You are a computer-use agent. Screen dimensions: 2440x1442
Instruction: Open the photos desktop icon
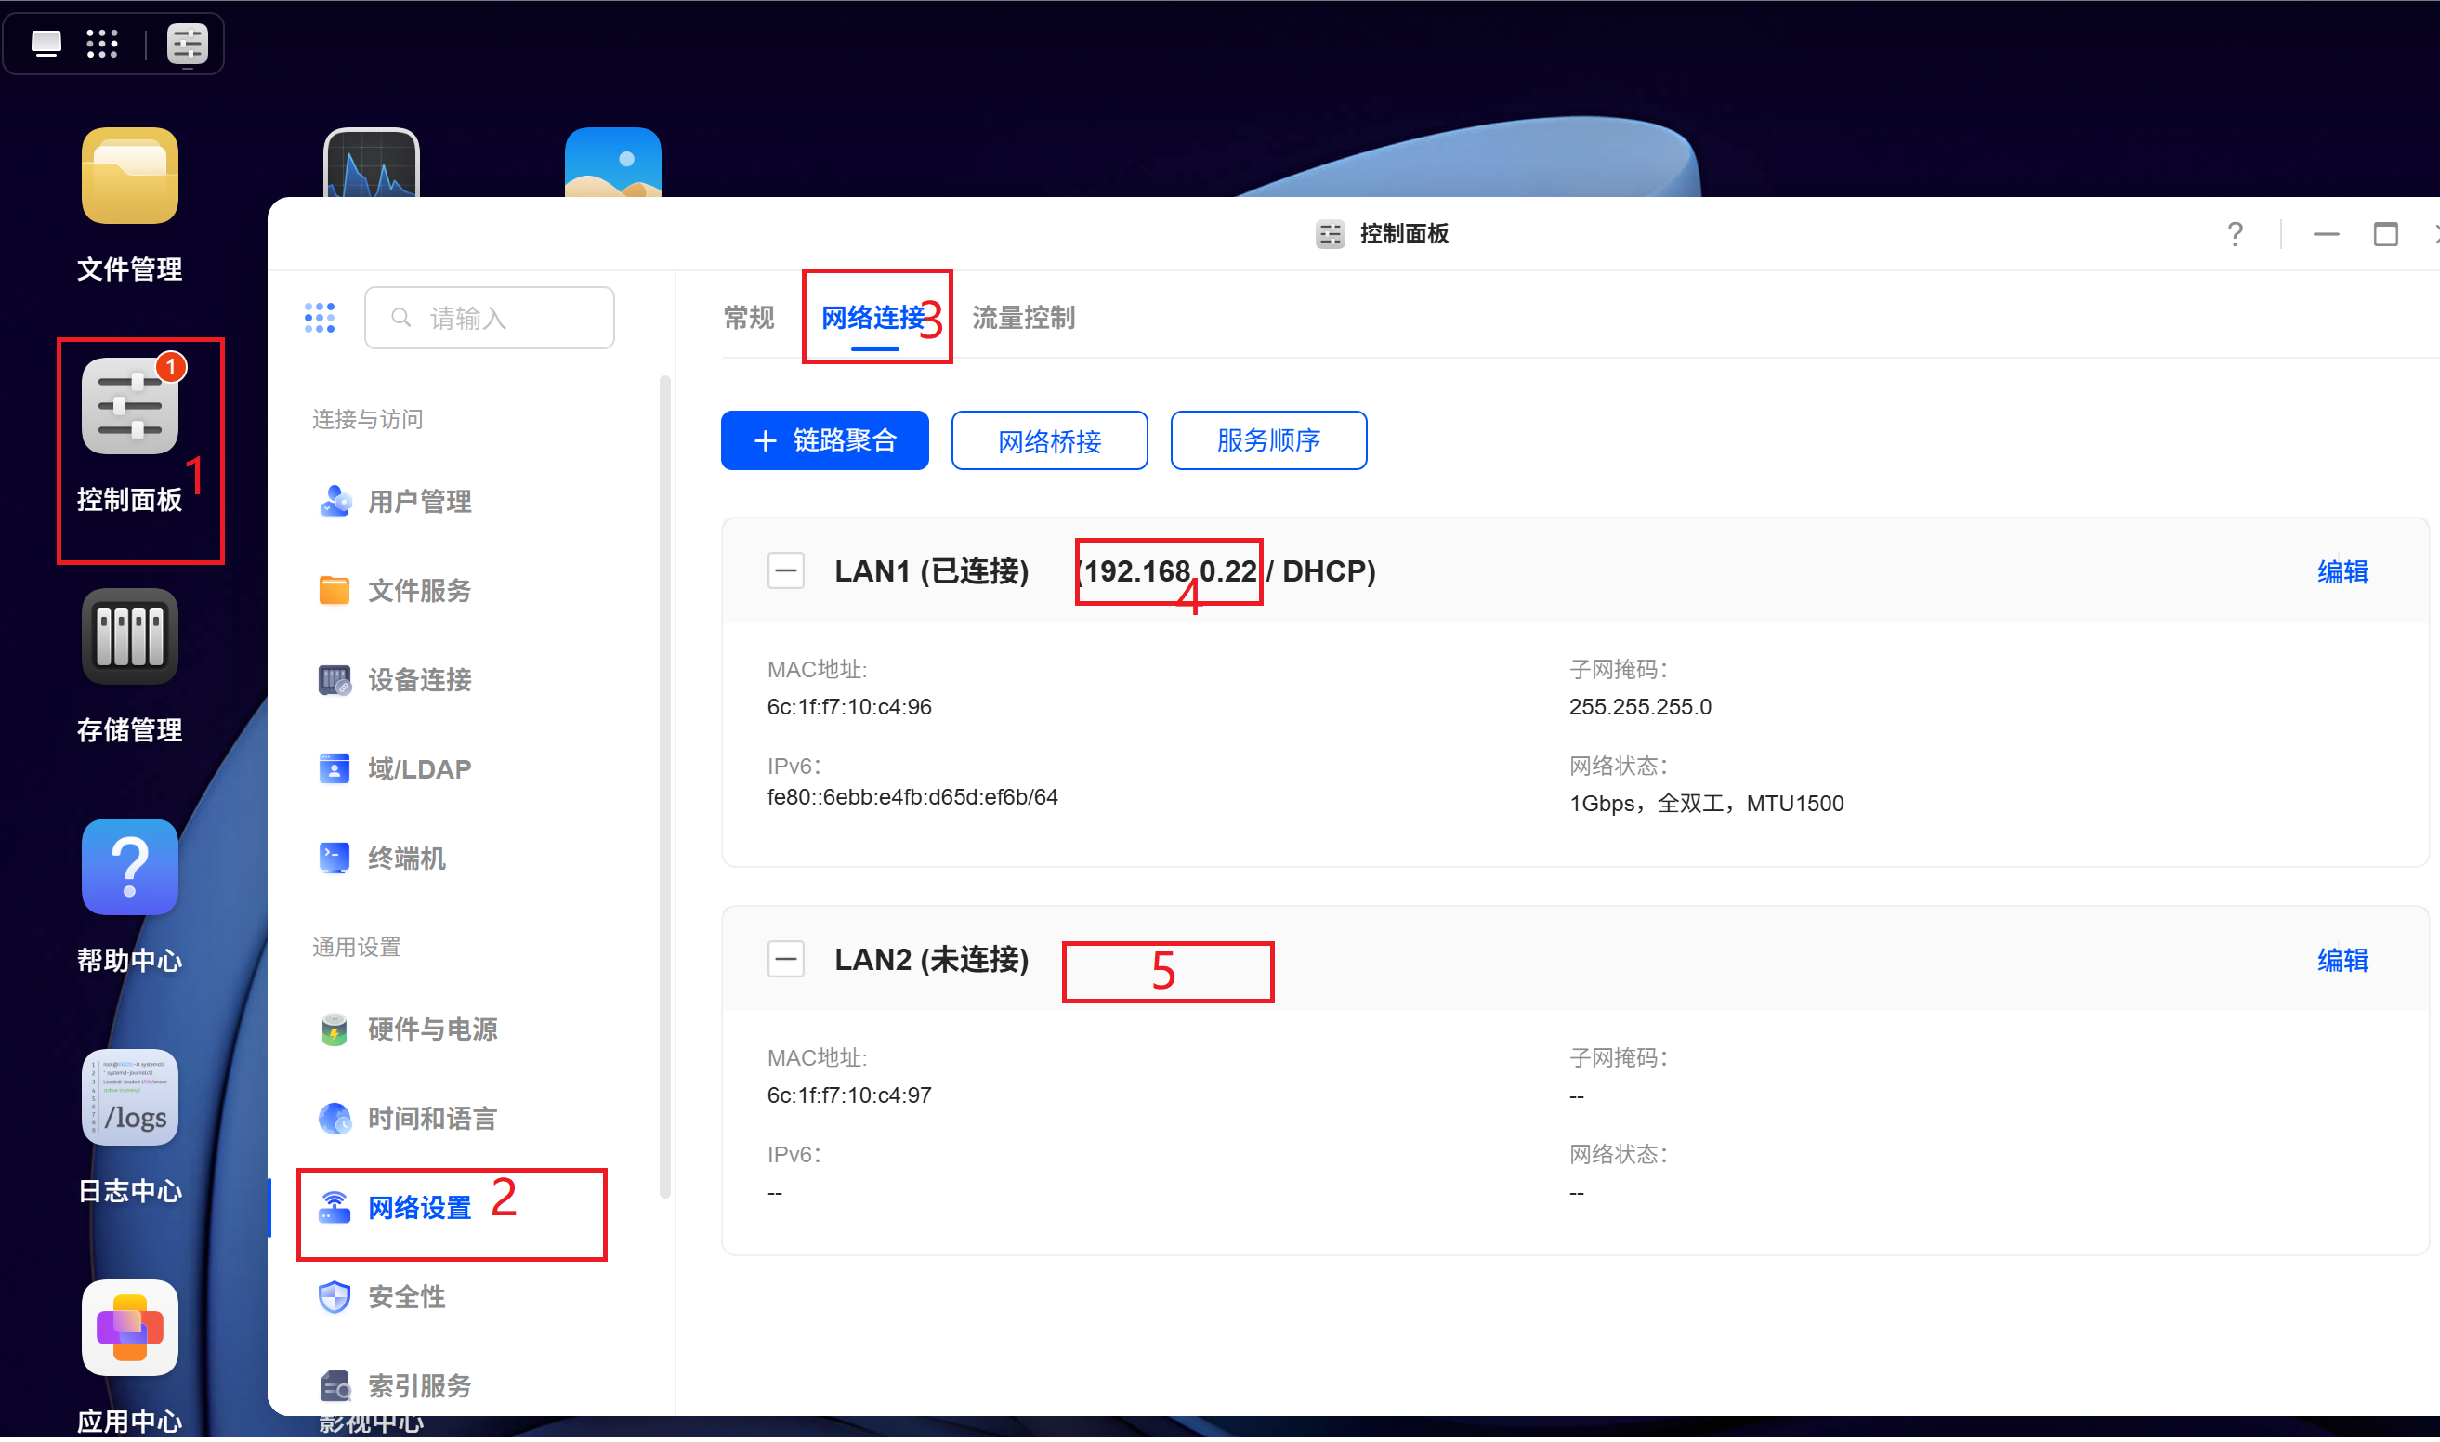[613, 163]
